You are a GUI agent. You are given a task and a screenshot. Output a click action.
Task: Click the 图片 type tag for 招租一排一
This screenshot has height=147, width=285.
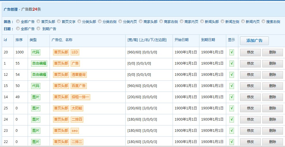pyautogui.click(x=35, y=97)
